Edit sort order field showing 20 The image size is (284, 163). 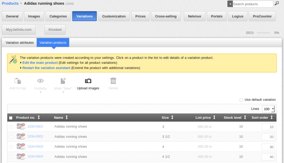pos(268,137)
